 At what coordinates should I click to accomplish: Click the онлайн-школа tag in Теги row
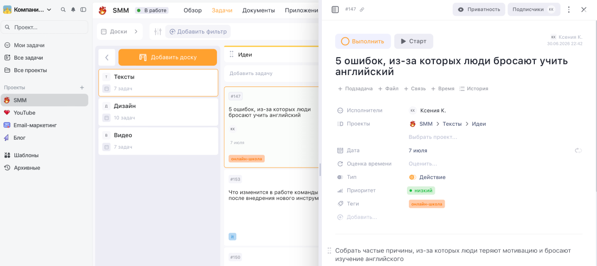(x=427, y=204)
